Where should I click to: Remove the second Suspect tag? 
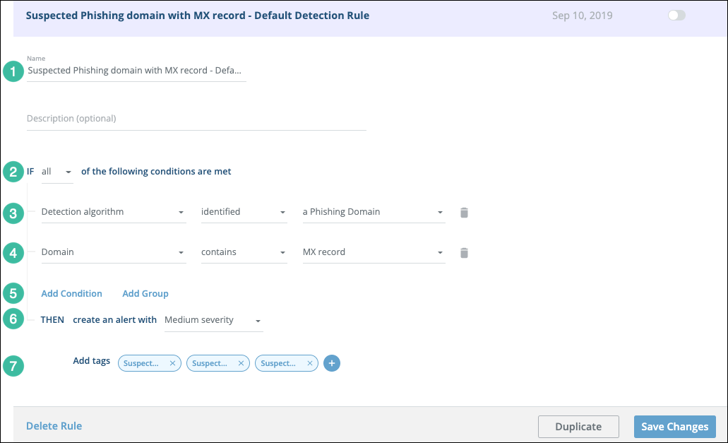[241, 363]
